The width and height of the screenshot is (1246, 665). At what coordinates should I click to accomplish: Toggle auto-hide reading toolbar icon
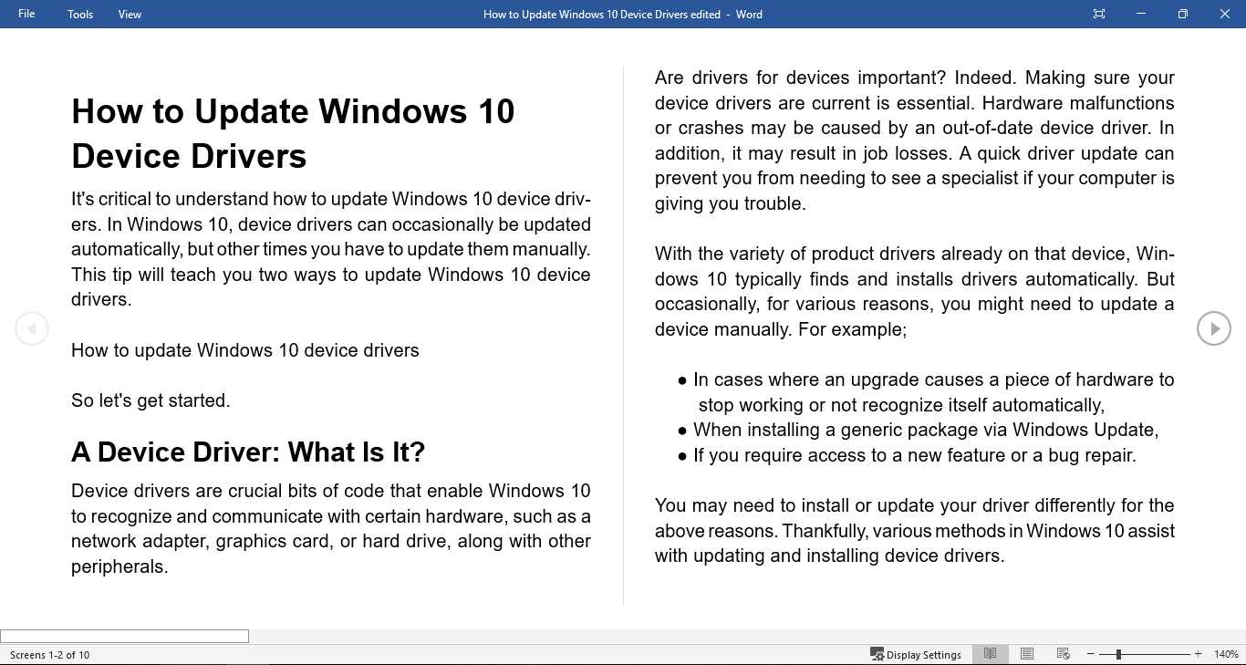tap(1099, 14)
